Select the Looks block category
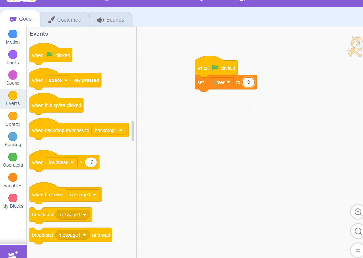The width and height of the screenshot is (363, 258). pos(13,57)
